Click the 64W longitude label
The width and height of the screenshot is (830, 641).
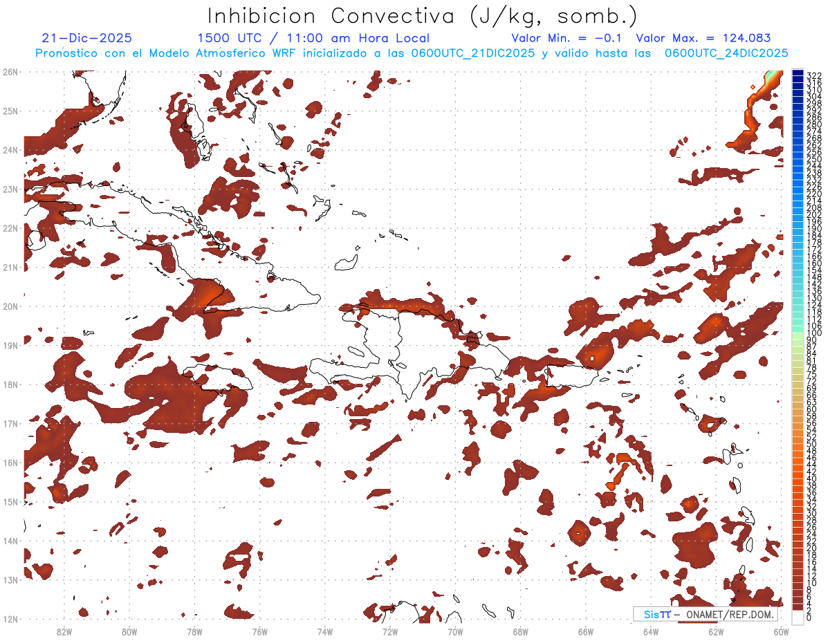[x=651, y=631]
